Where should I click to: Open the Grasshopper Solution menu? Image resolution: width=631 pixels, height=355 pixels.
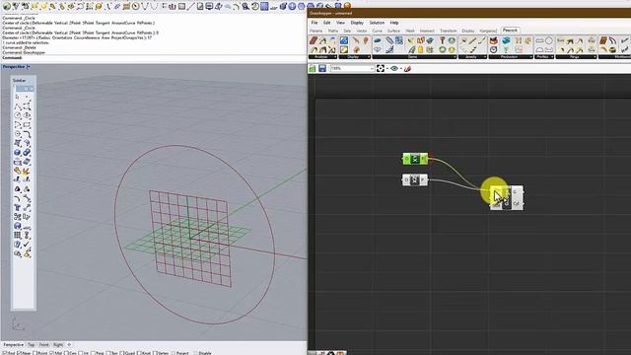pyautogui.click(x=377, y=23)
